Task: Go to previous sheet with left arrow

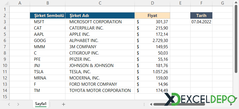Action: [9, 104]
